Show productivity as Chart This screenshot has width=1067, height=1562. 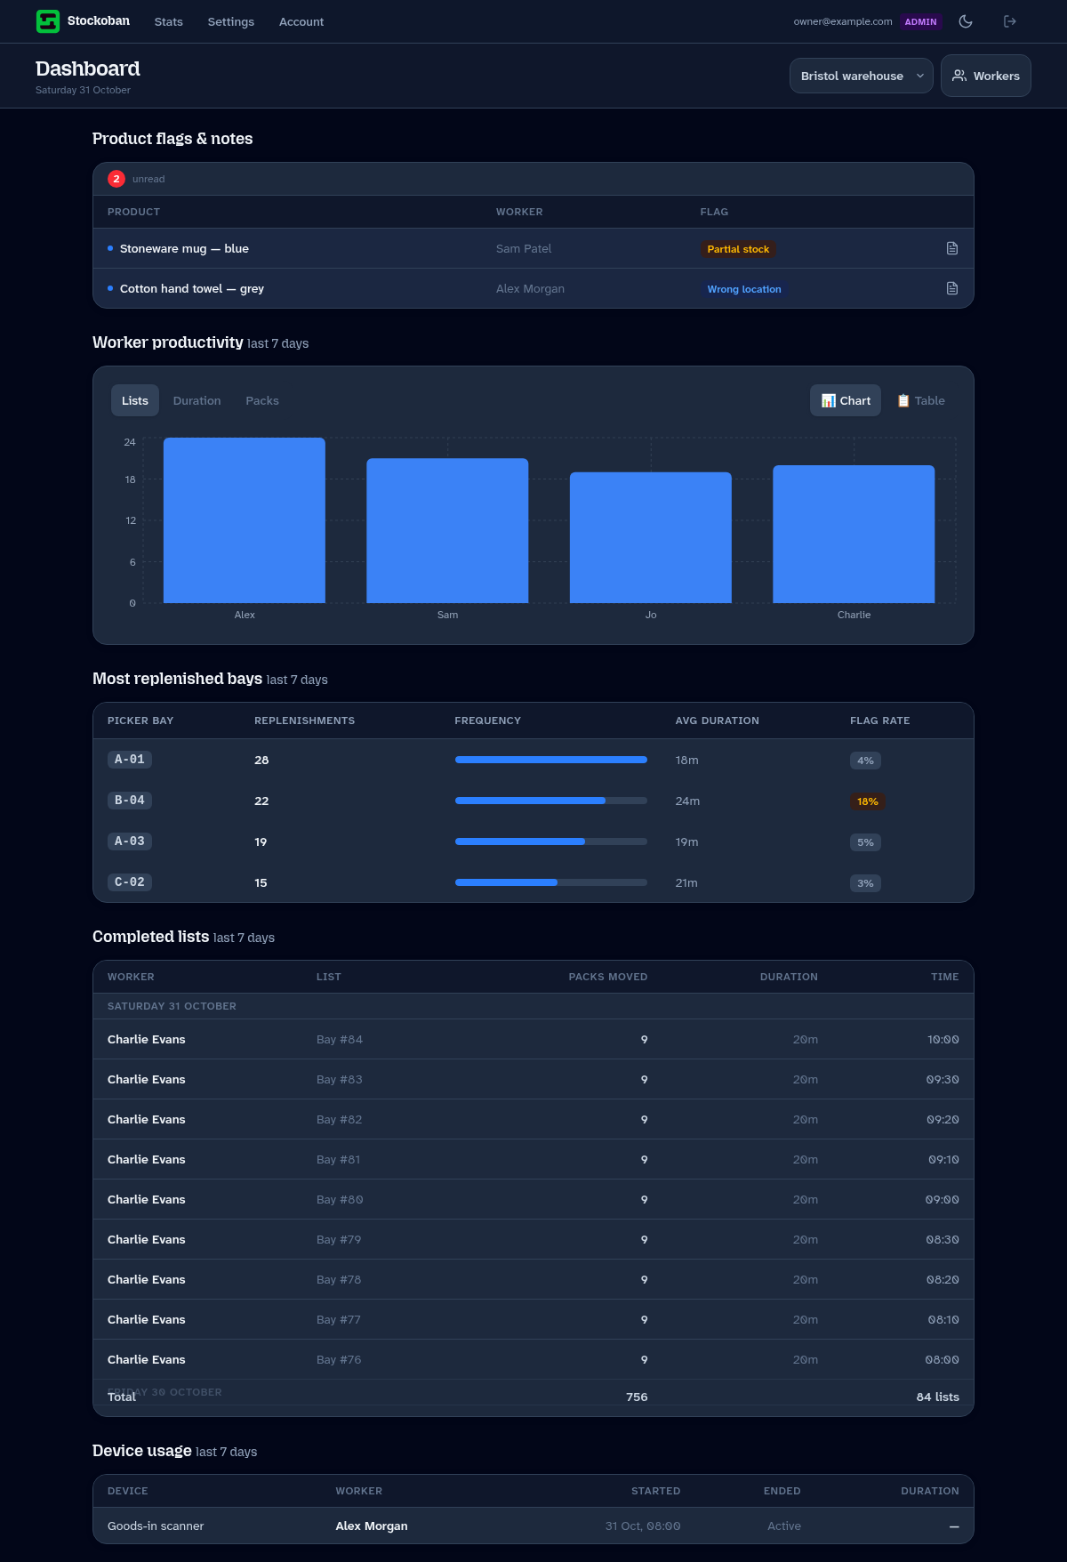tap(846, 400)
